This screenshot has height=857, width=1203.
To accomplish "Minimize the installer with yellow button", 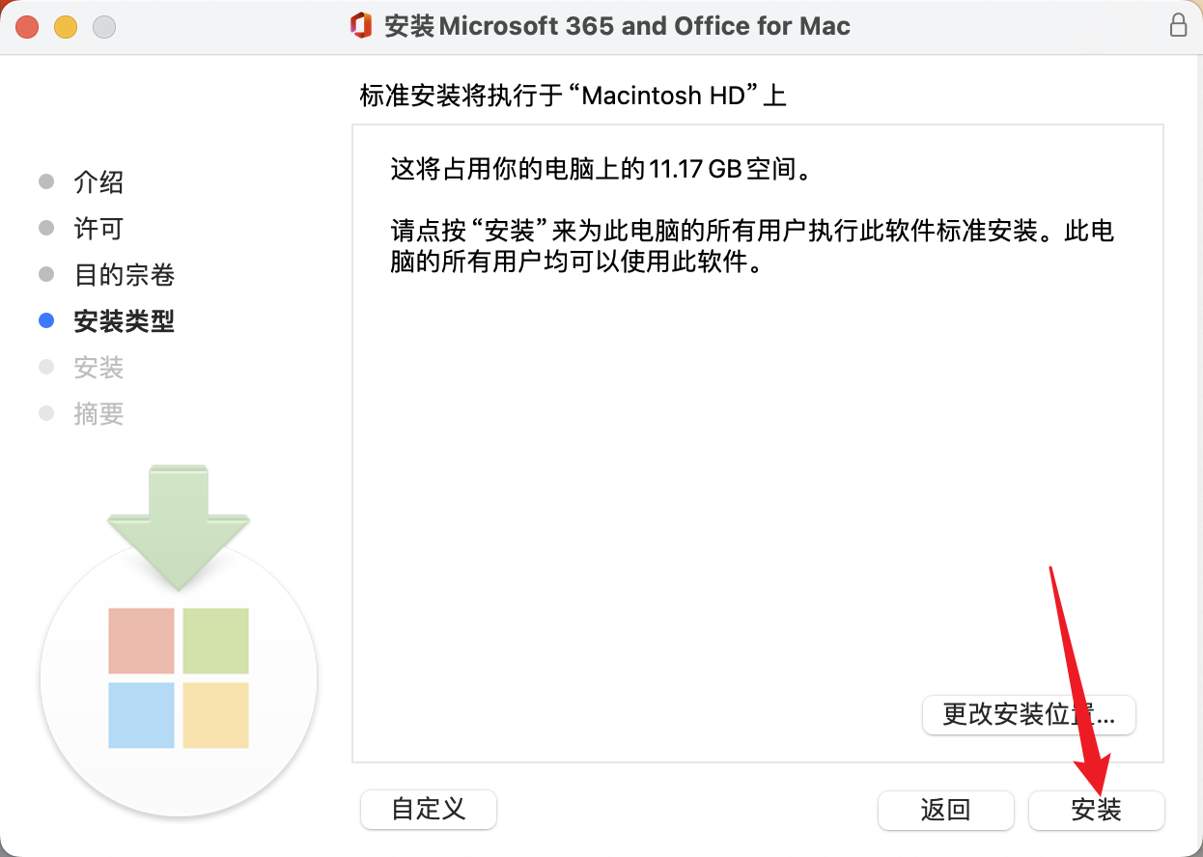I will pos(66,27).
